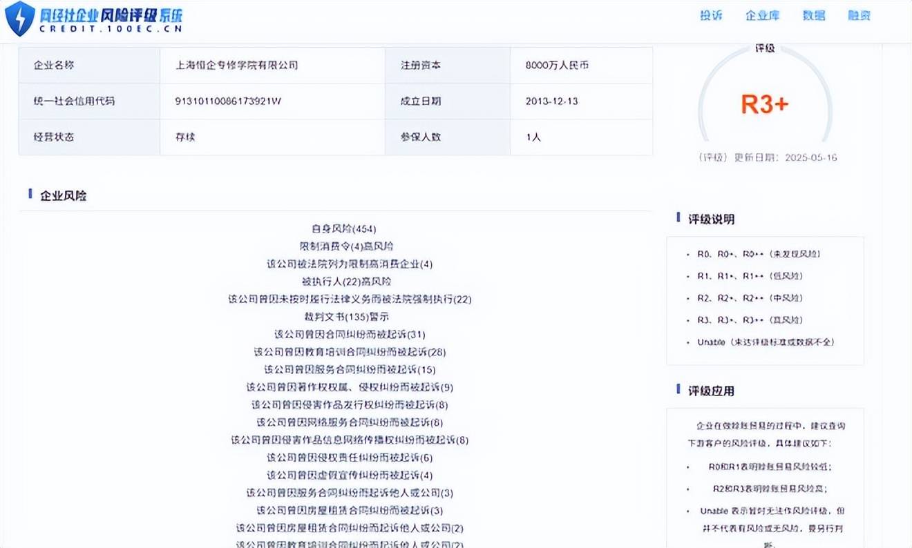Click the registered capital value 8000万人民币
Viewport: 912px width, 548px height.
557,66
